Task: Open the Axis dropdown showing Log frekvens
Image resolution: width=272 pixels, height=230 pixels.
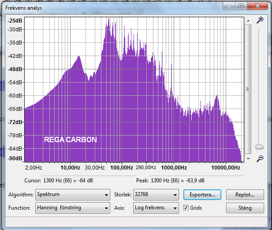Action: click(156, 208)
